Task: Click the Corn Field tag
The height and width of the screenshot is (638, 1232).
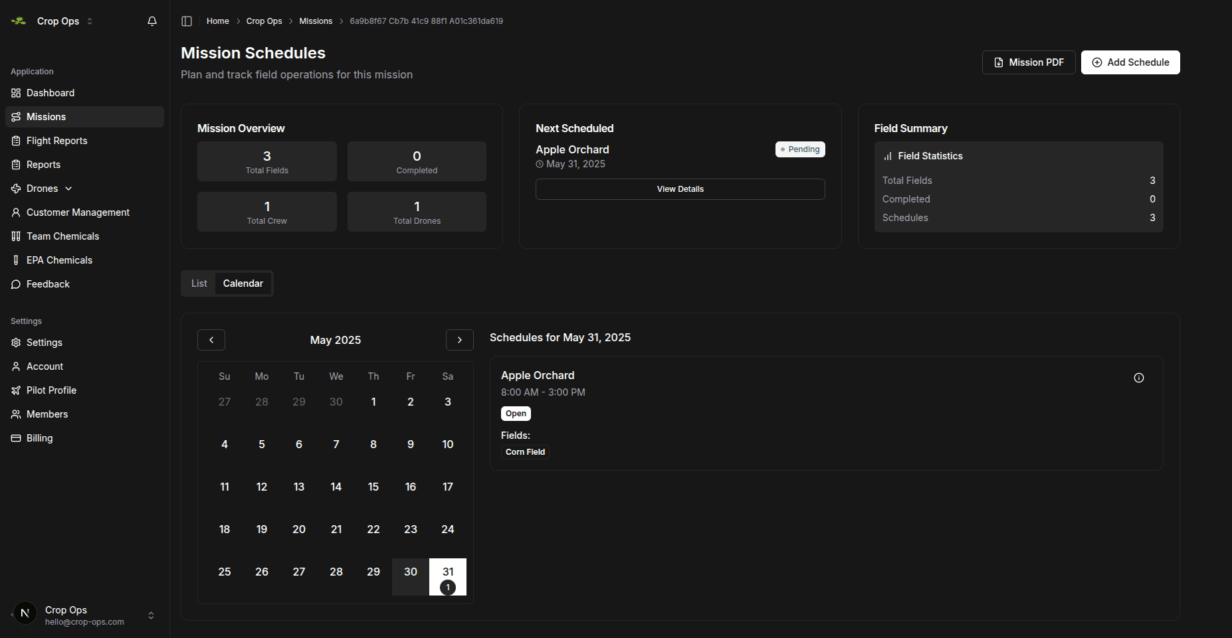Action: pos(525,452)
